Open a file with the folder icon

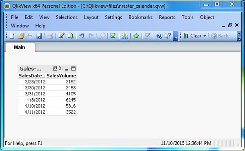(21, 36)
